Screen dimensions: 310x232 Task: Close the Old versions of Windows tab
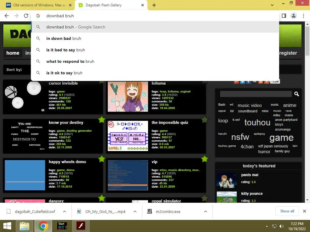pyautogui.click(x=70, y=5)
